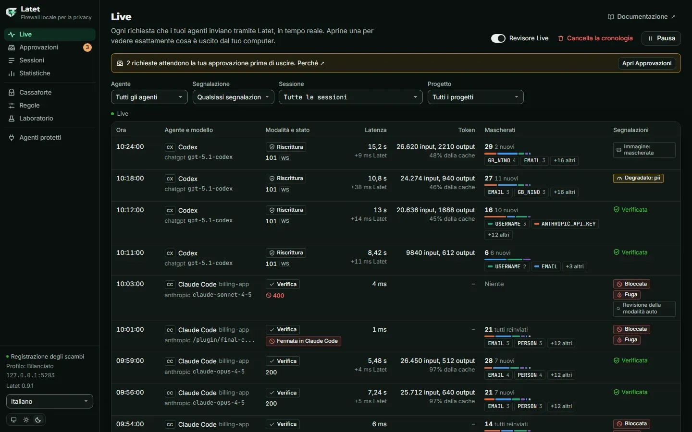Open the Documentazione link
Screen dimensions: 692x432
coord(641,17)
